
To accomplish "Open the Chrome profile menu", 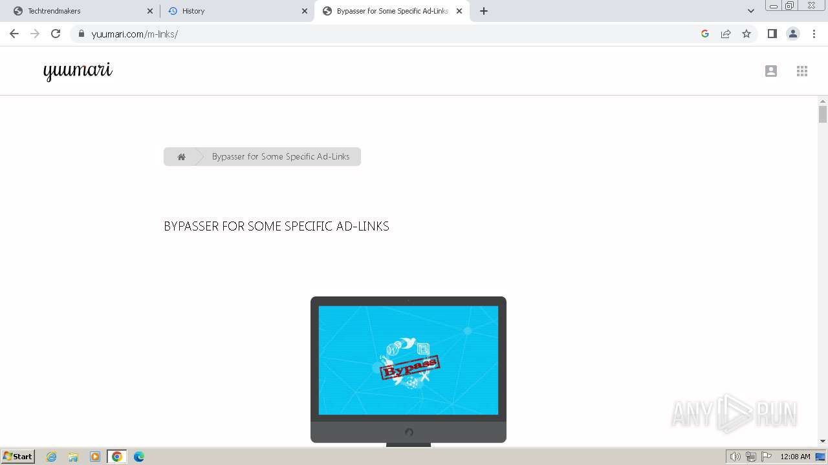I will click(x=793, y=34).
